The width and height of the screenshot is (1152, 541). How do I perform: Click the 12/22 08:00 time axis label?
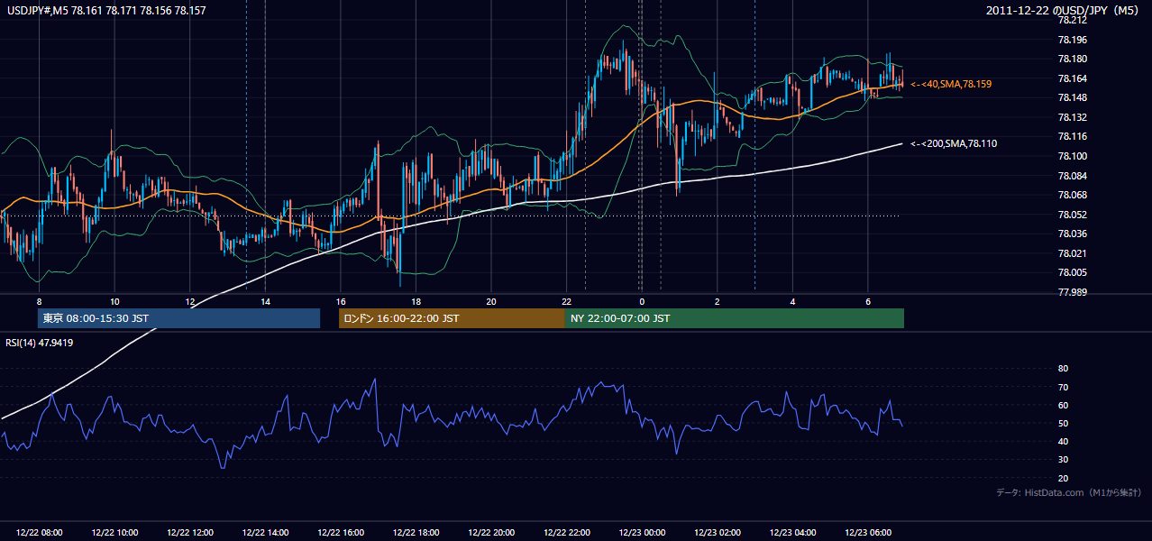point(40,533)
